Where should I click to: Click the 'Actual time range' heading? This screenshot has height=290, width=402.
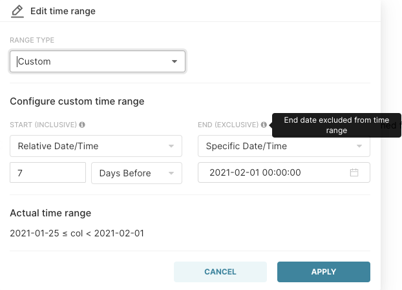pos(50,213)
